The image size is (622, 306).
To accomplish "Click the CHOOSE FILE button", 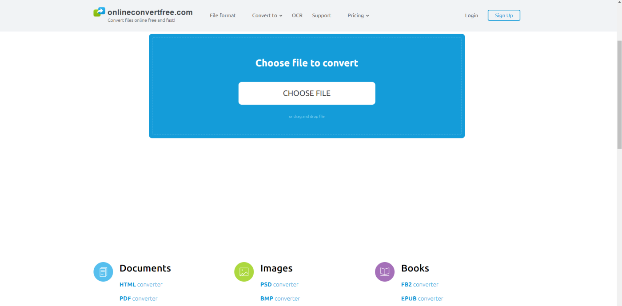I will tap(307, 93).
